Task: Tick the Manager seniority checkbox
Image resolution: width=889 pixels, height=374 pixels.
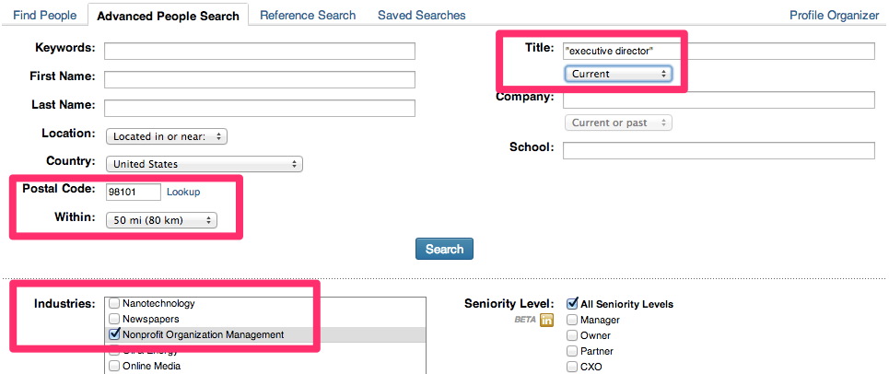Action: tap(573, 320)
